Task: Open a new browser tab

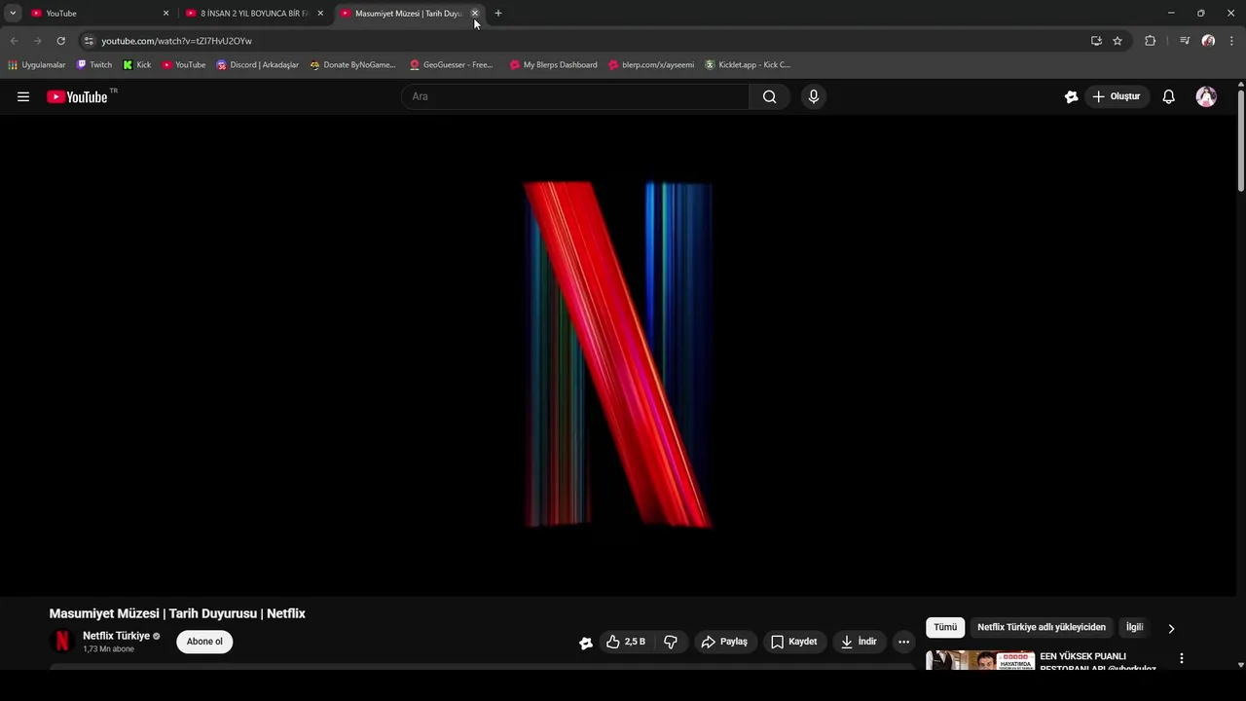Action: (498, 14)
